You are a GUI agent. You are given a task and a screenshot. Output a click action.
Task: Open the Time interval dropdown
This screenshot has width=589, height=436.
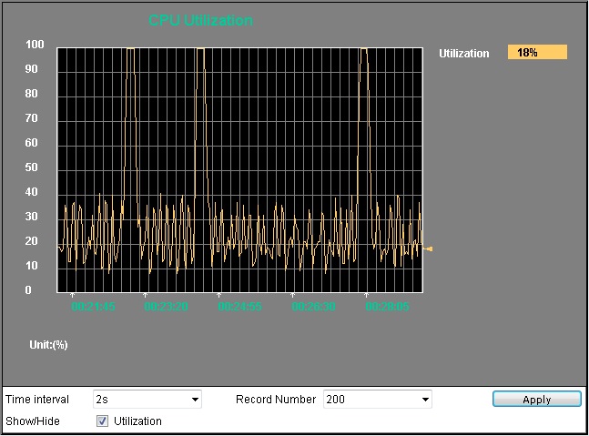click(147, 400)
